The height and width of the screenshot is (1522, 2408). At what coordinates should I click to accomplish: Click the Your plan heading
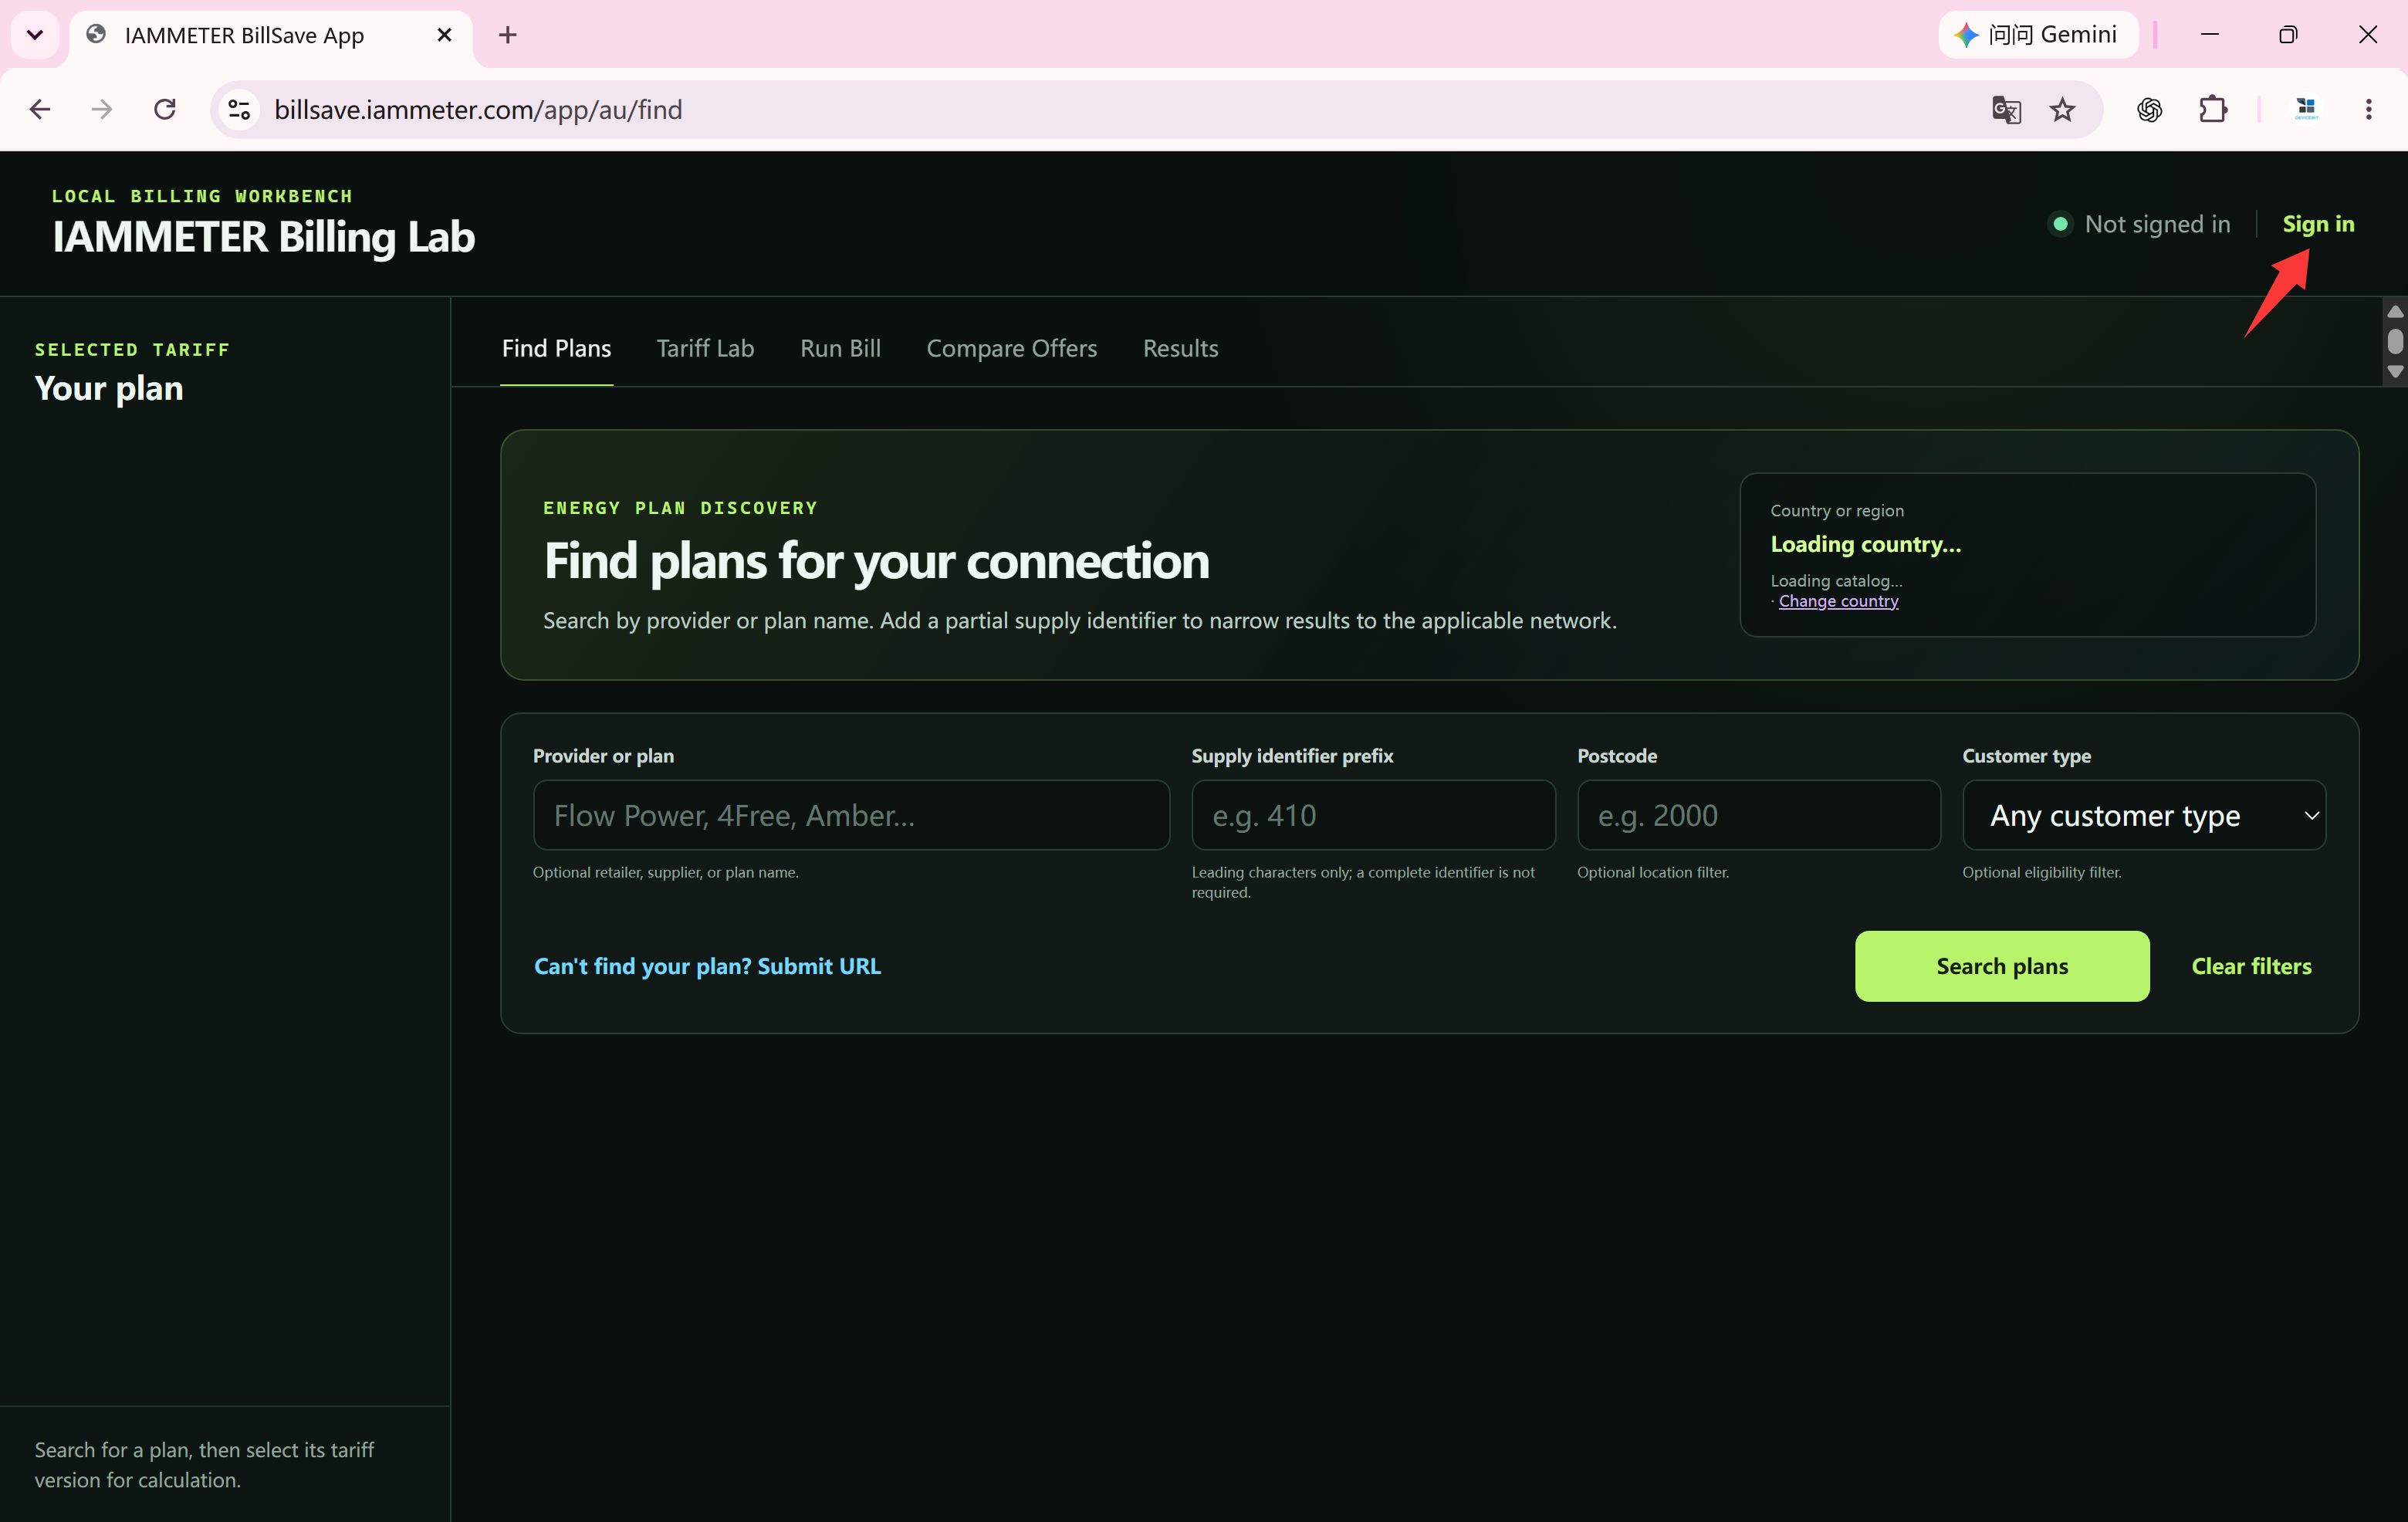(x=109, y=388)
